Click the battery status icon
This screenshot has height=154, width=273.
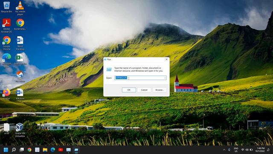point(251,150)
